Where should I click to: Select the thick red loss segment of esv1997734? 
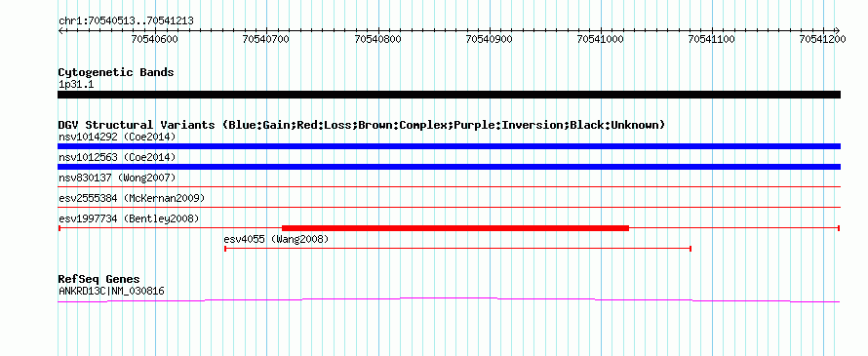click(x=455, y=228)
